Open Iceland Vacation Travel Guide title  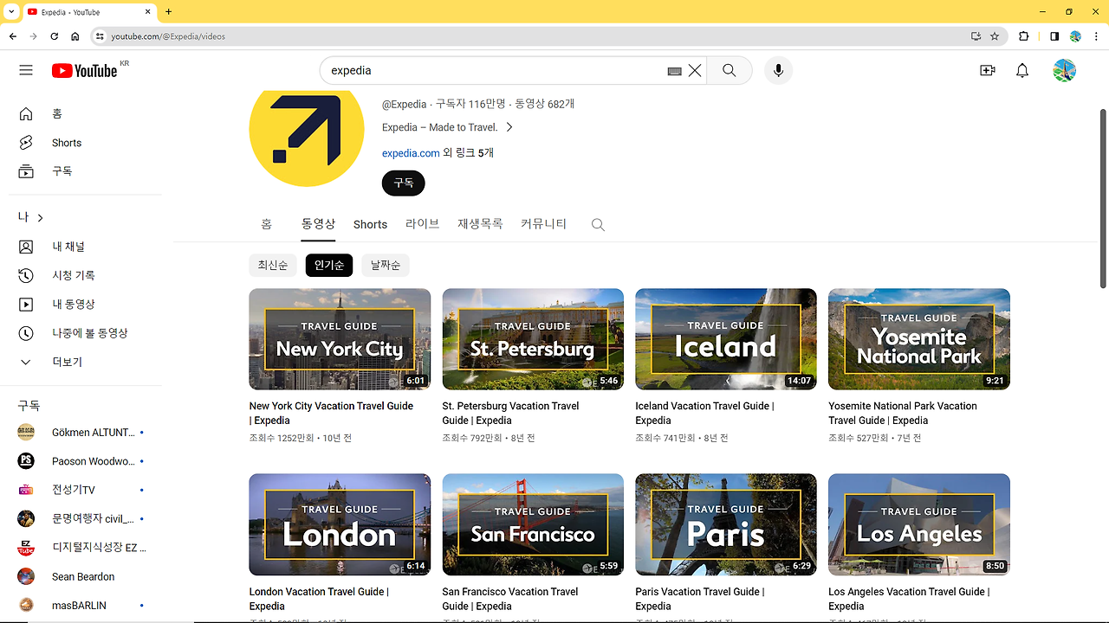[704, 413]
